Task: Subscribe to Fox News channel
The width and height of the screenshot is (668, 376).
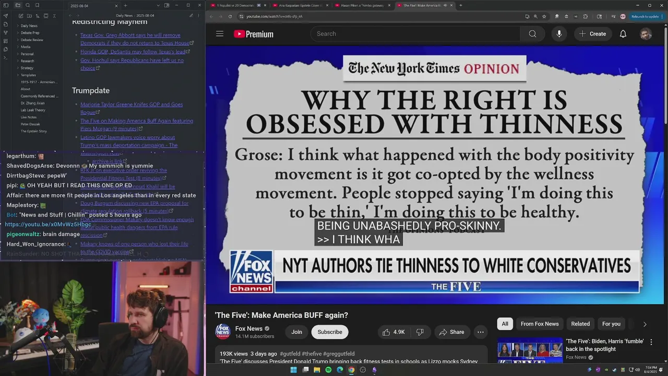Action: pos(330,332)
